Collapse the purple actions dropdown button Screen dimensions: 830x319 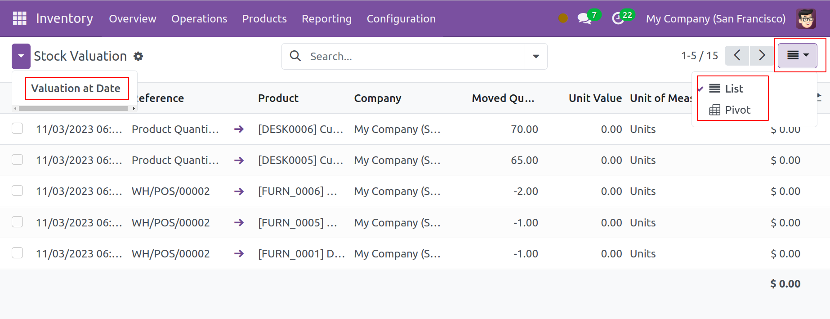(x=21, y=56)
